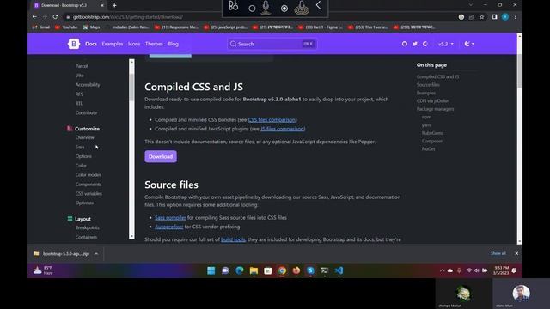
Task: Open the Chrome three-dot menu
Action: (x=515, y=17)
